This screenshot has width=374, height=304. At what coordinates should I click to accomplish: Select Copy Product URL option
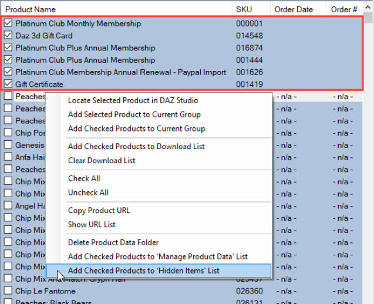click(99, 210)
